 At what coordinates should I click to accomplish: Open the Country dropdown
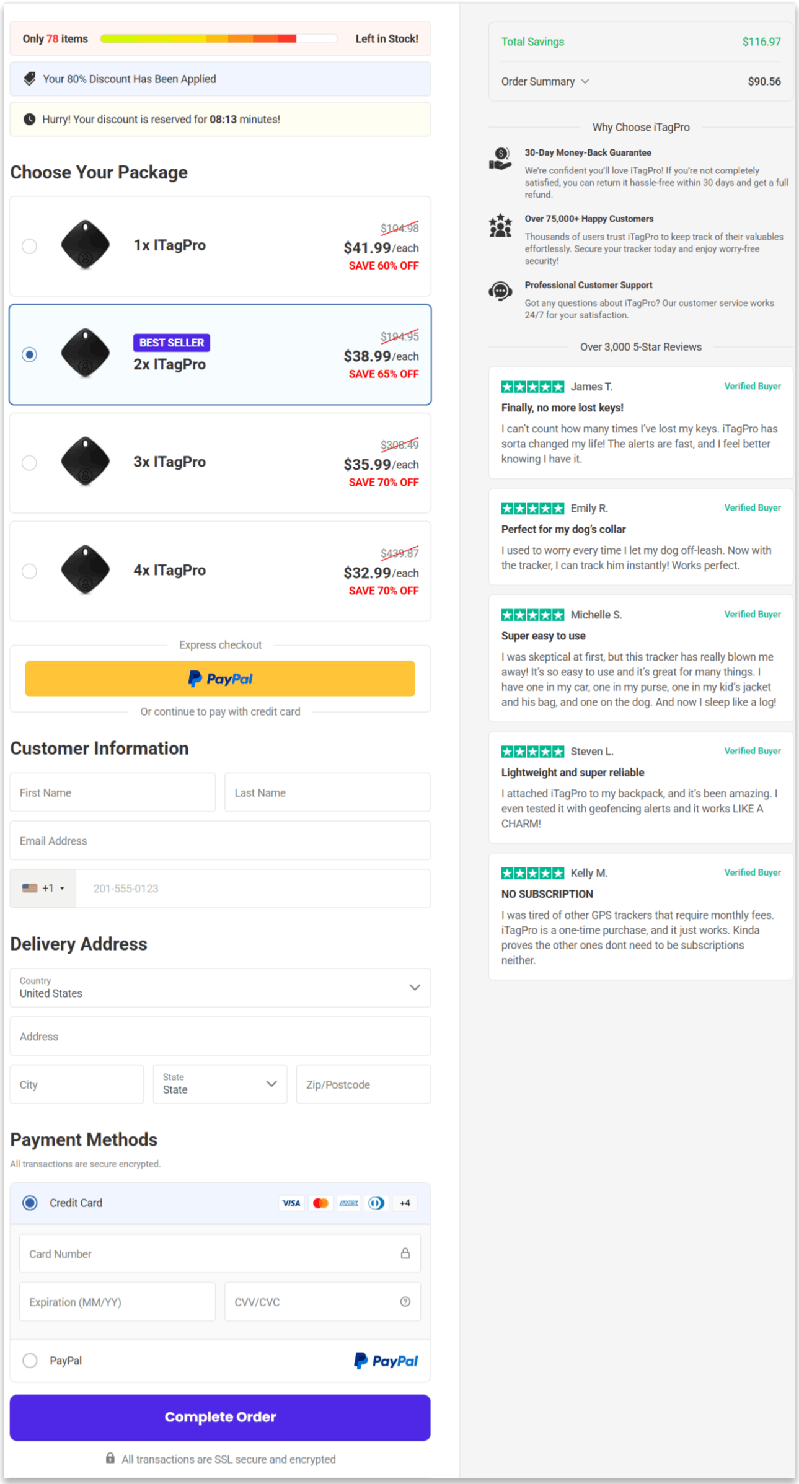220,988
